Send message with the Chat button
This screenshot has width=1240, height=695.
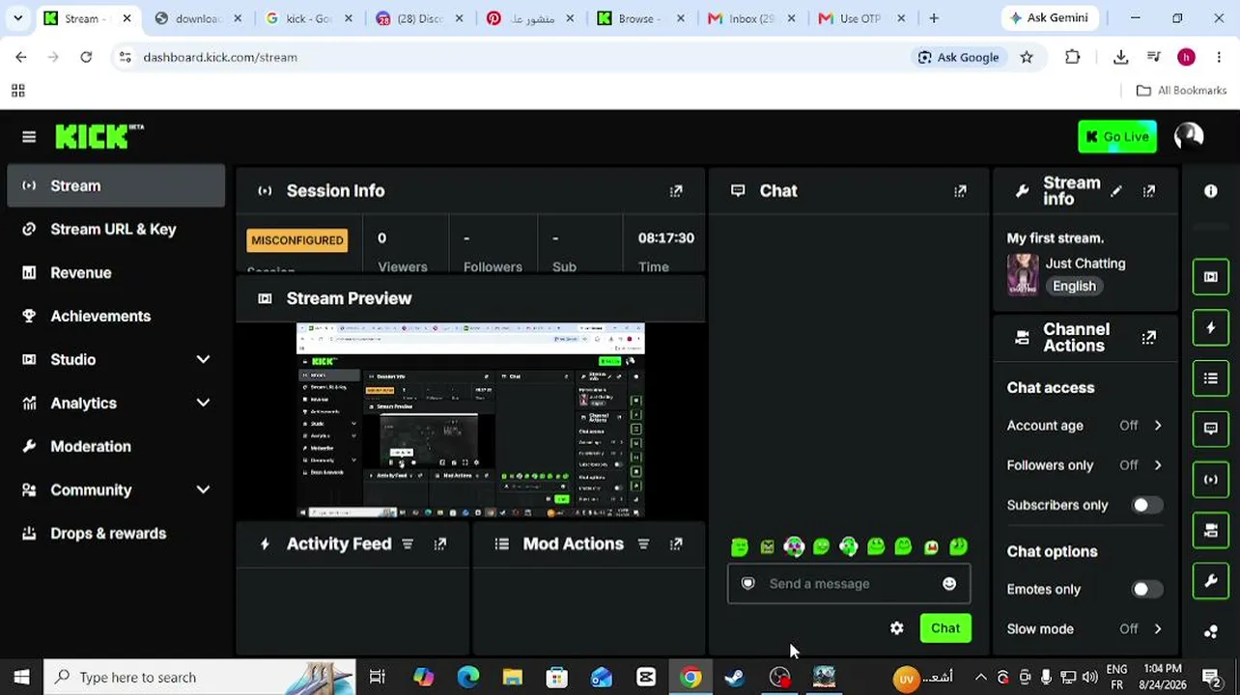[945, 628]
